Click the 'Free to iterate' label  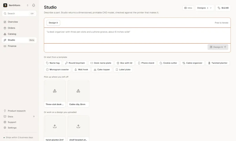pyautogui.click(x=222, y=23)
